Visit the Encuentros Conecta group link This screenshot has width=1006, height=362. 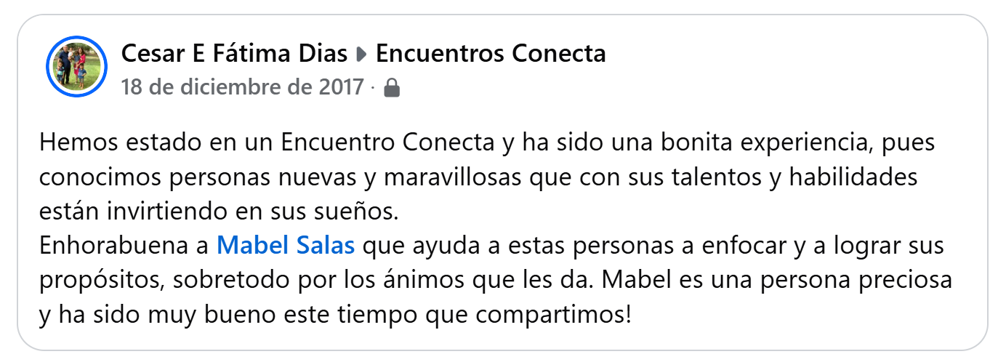click(491, 54)
